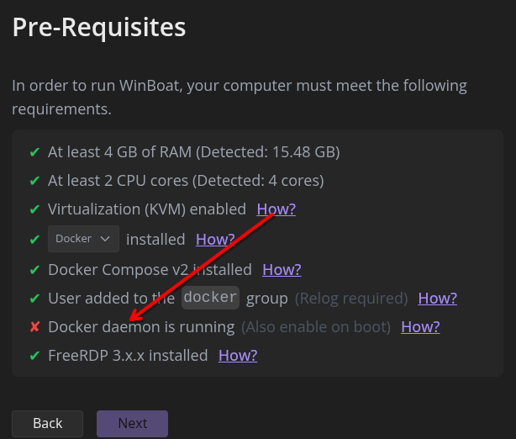Screen dimensions: 516x439
Task: Click the checkmark left of Docker dropdown
Action: click(34, 240)
